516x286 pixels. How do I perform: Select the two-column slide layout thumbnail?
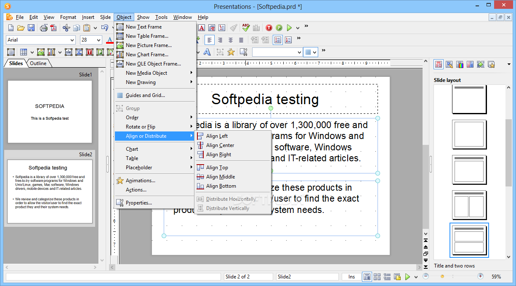pyautogui.click(x=470, y=206)
